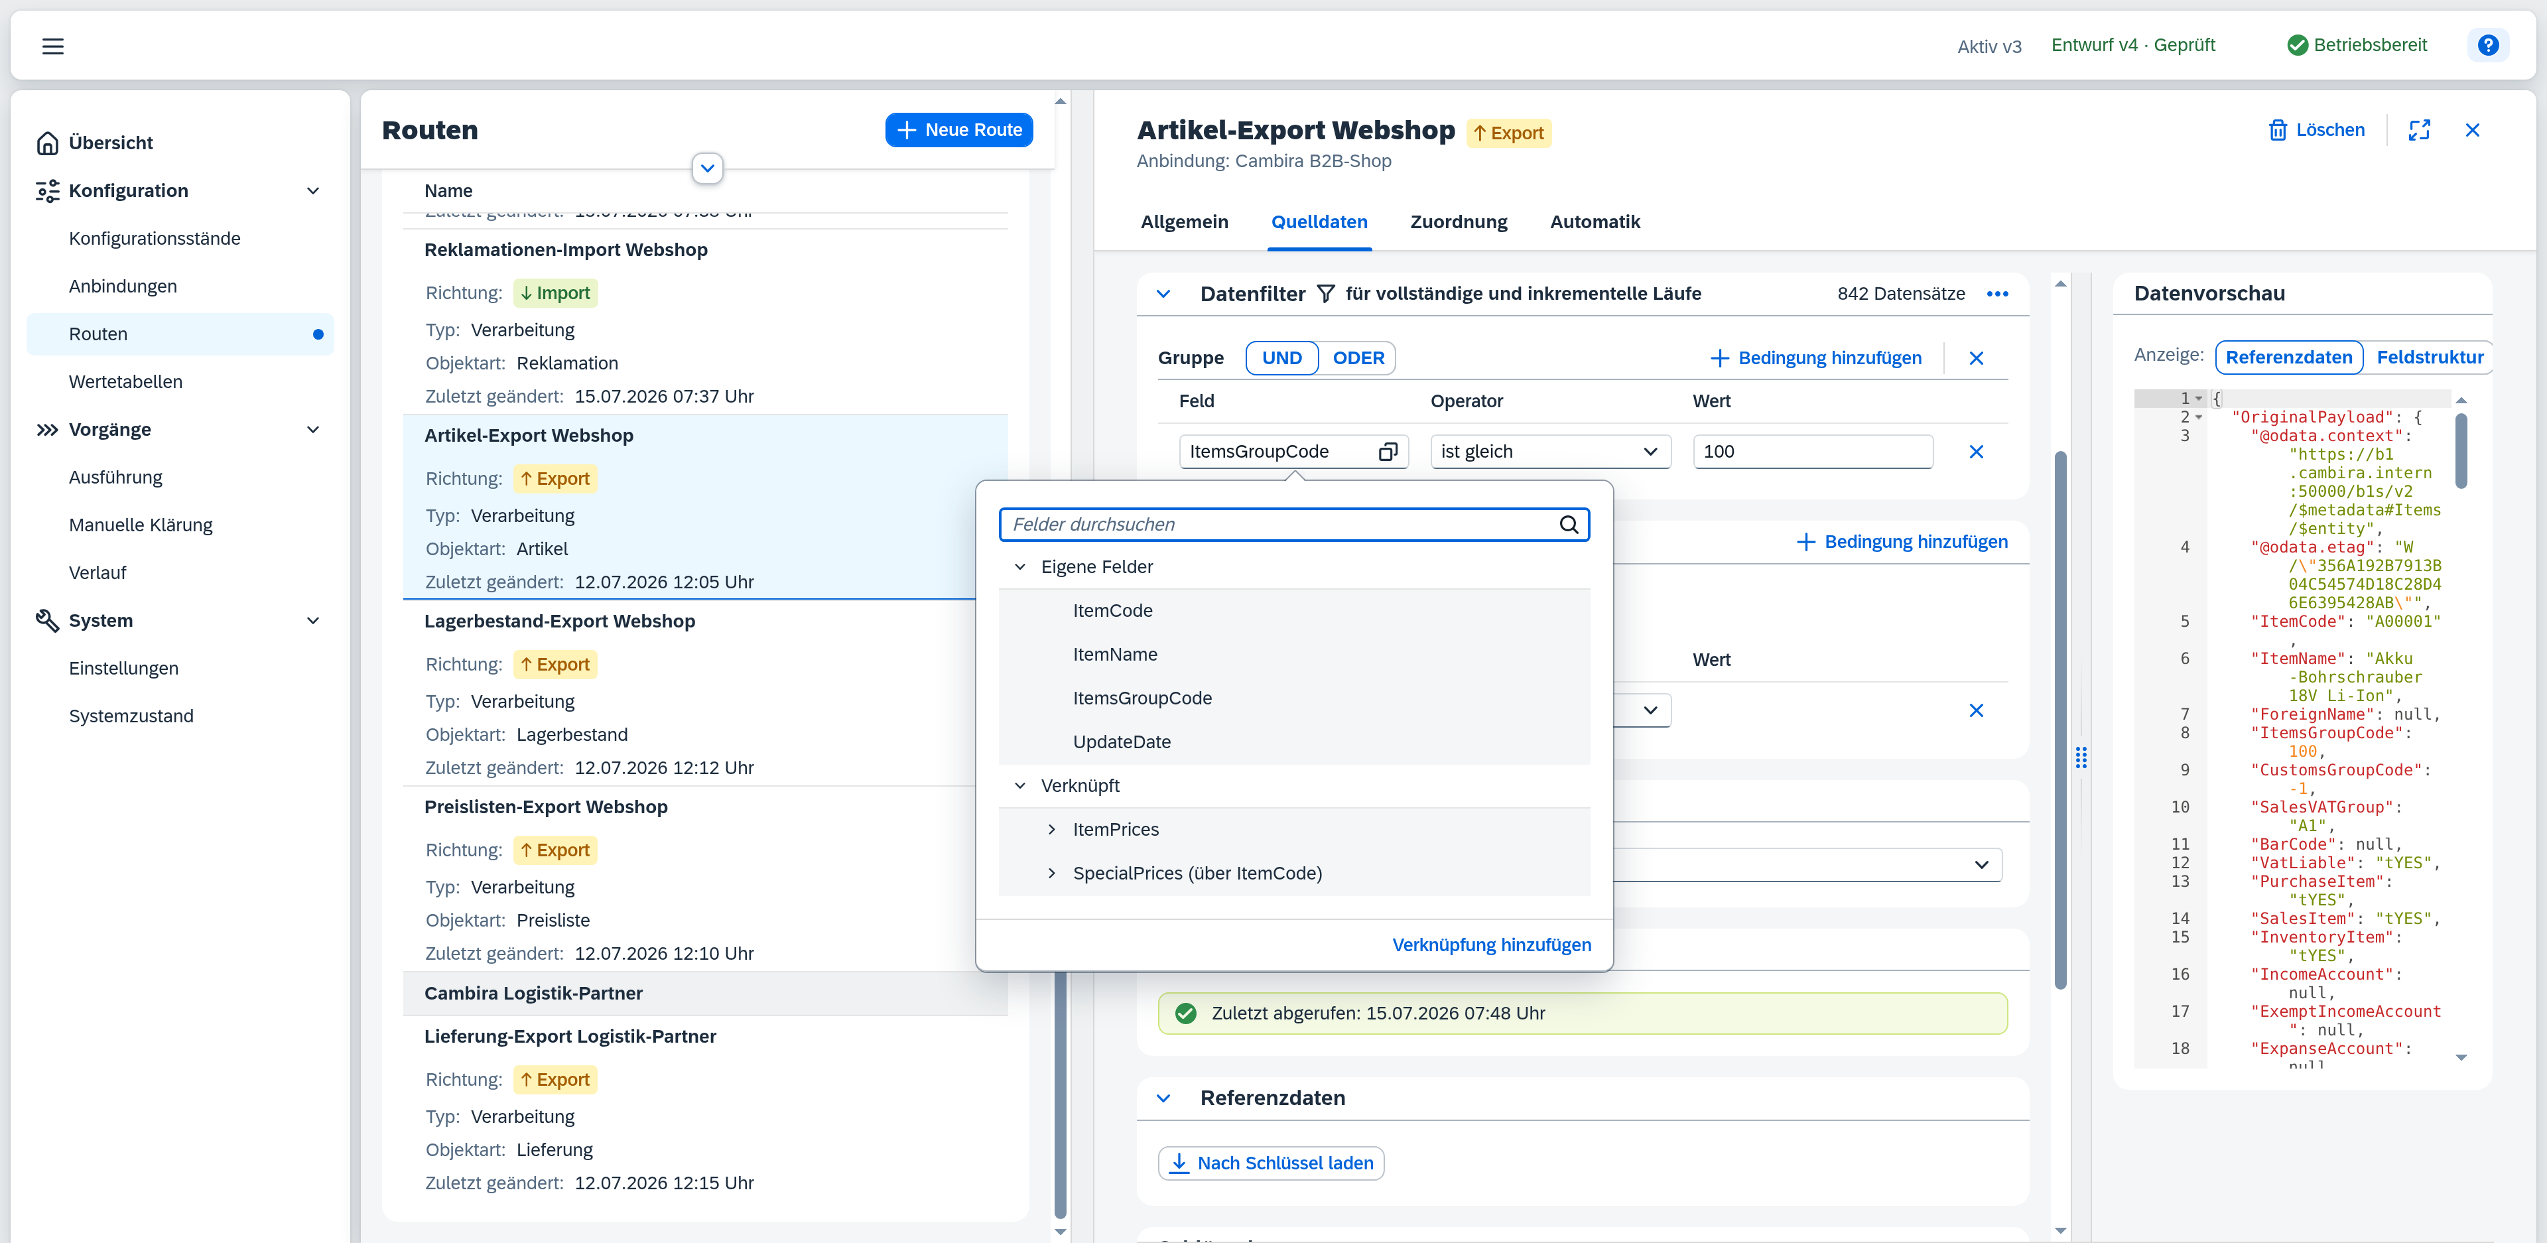The height and width of the screenshot is (1243, 2547).
Task: Click the fullscreen expand icon
Action: pos(2418,131)
